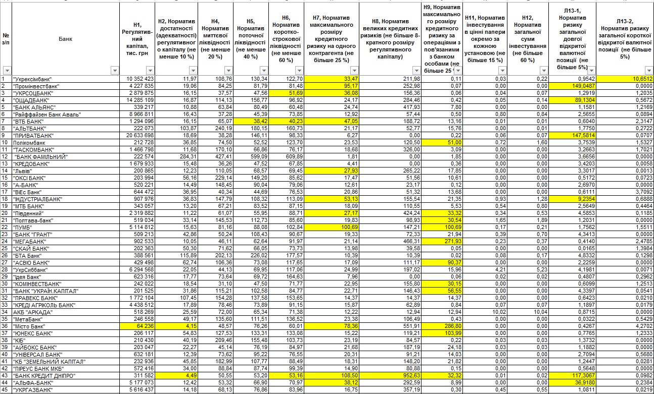Select the "Промінвестбанк" bank name cell
This screenshot has width=654, height=394.
(65, 86)
